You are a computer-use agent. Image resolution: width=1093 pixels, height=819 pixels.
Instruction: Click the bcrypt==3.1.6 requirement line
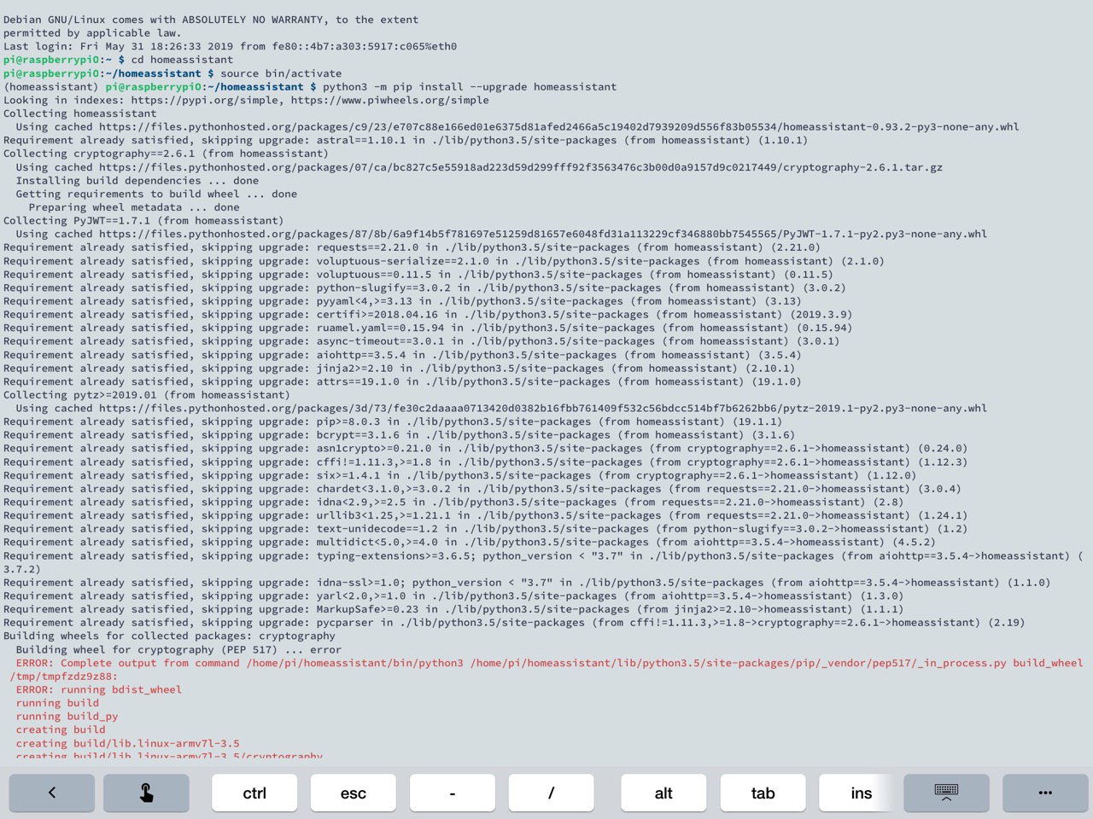(399, 435)
